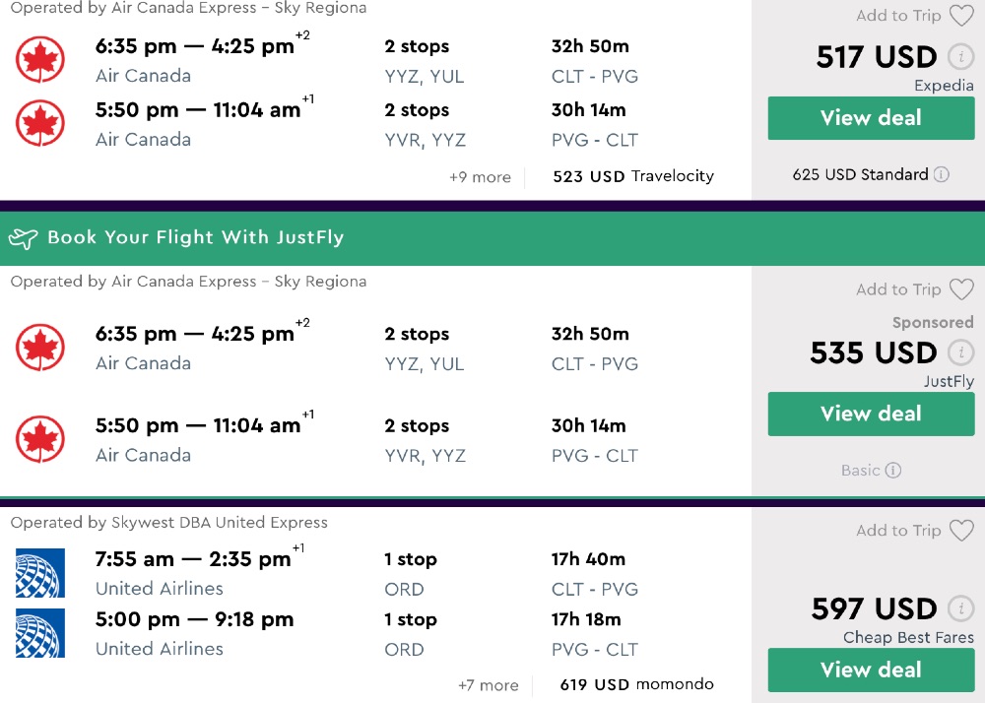985x703 pixels.
Task: Click the info icon beside 535 USD price
Action: [960, 352]
